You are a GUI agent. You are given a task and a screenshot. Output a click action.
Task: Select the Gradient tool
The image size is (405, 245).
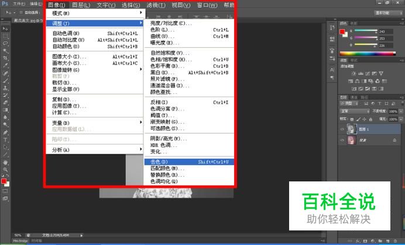5,110
